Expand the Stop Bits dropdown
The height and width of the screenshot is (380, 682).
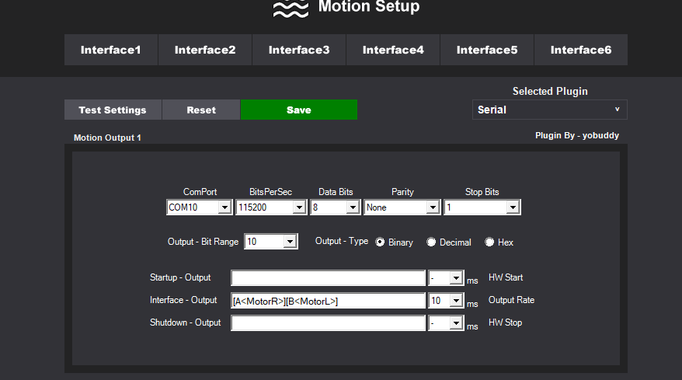click(x=482, y=207)
